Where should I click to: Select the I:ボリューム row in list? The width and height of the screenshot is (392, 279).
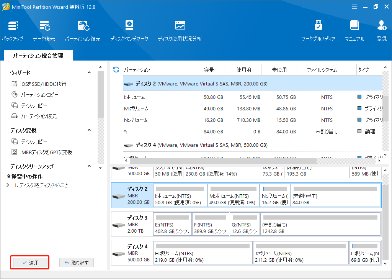[253, 97]
